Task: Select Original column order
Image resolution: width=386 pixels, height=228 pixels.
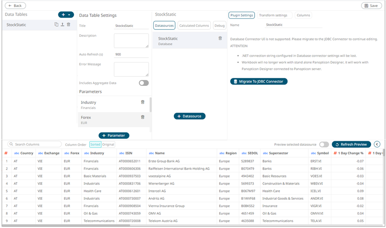Action: [108, 145]
